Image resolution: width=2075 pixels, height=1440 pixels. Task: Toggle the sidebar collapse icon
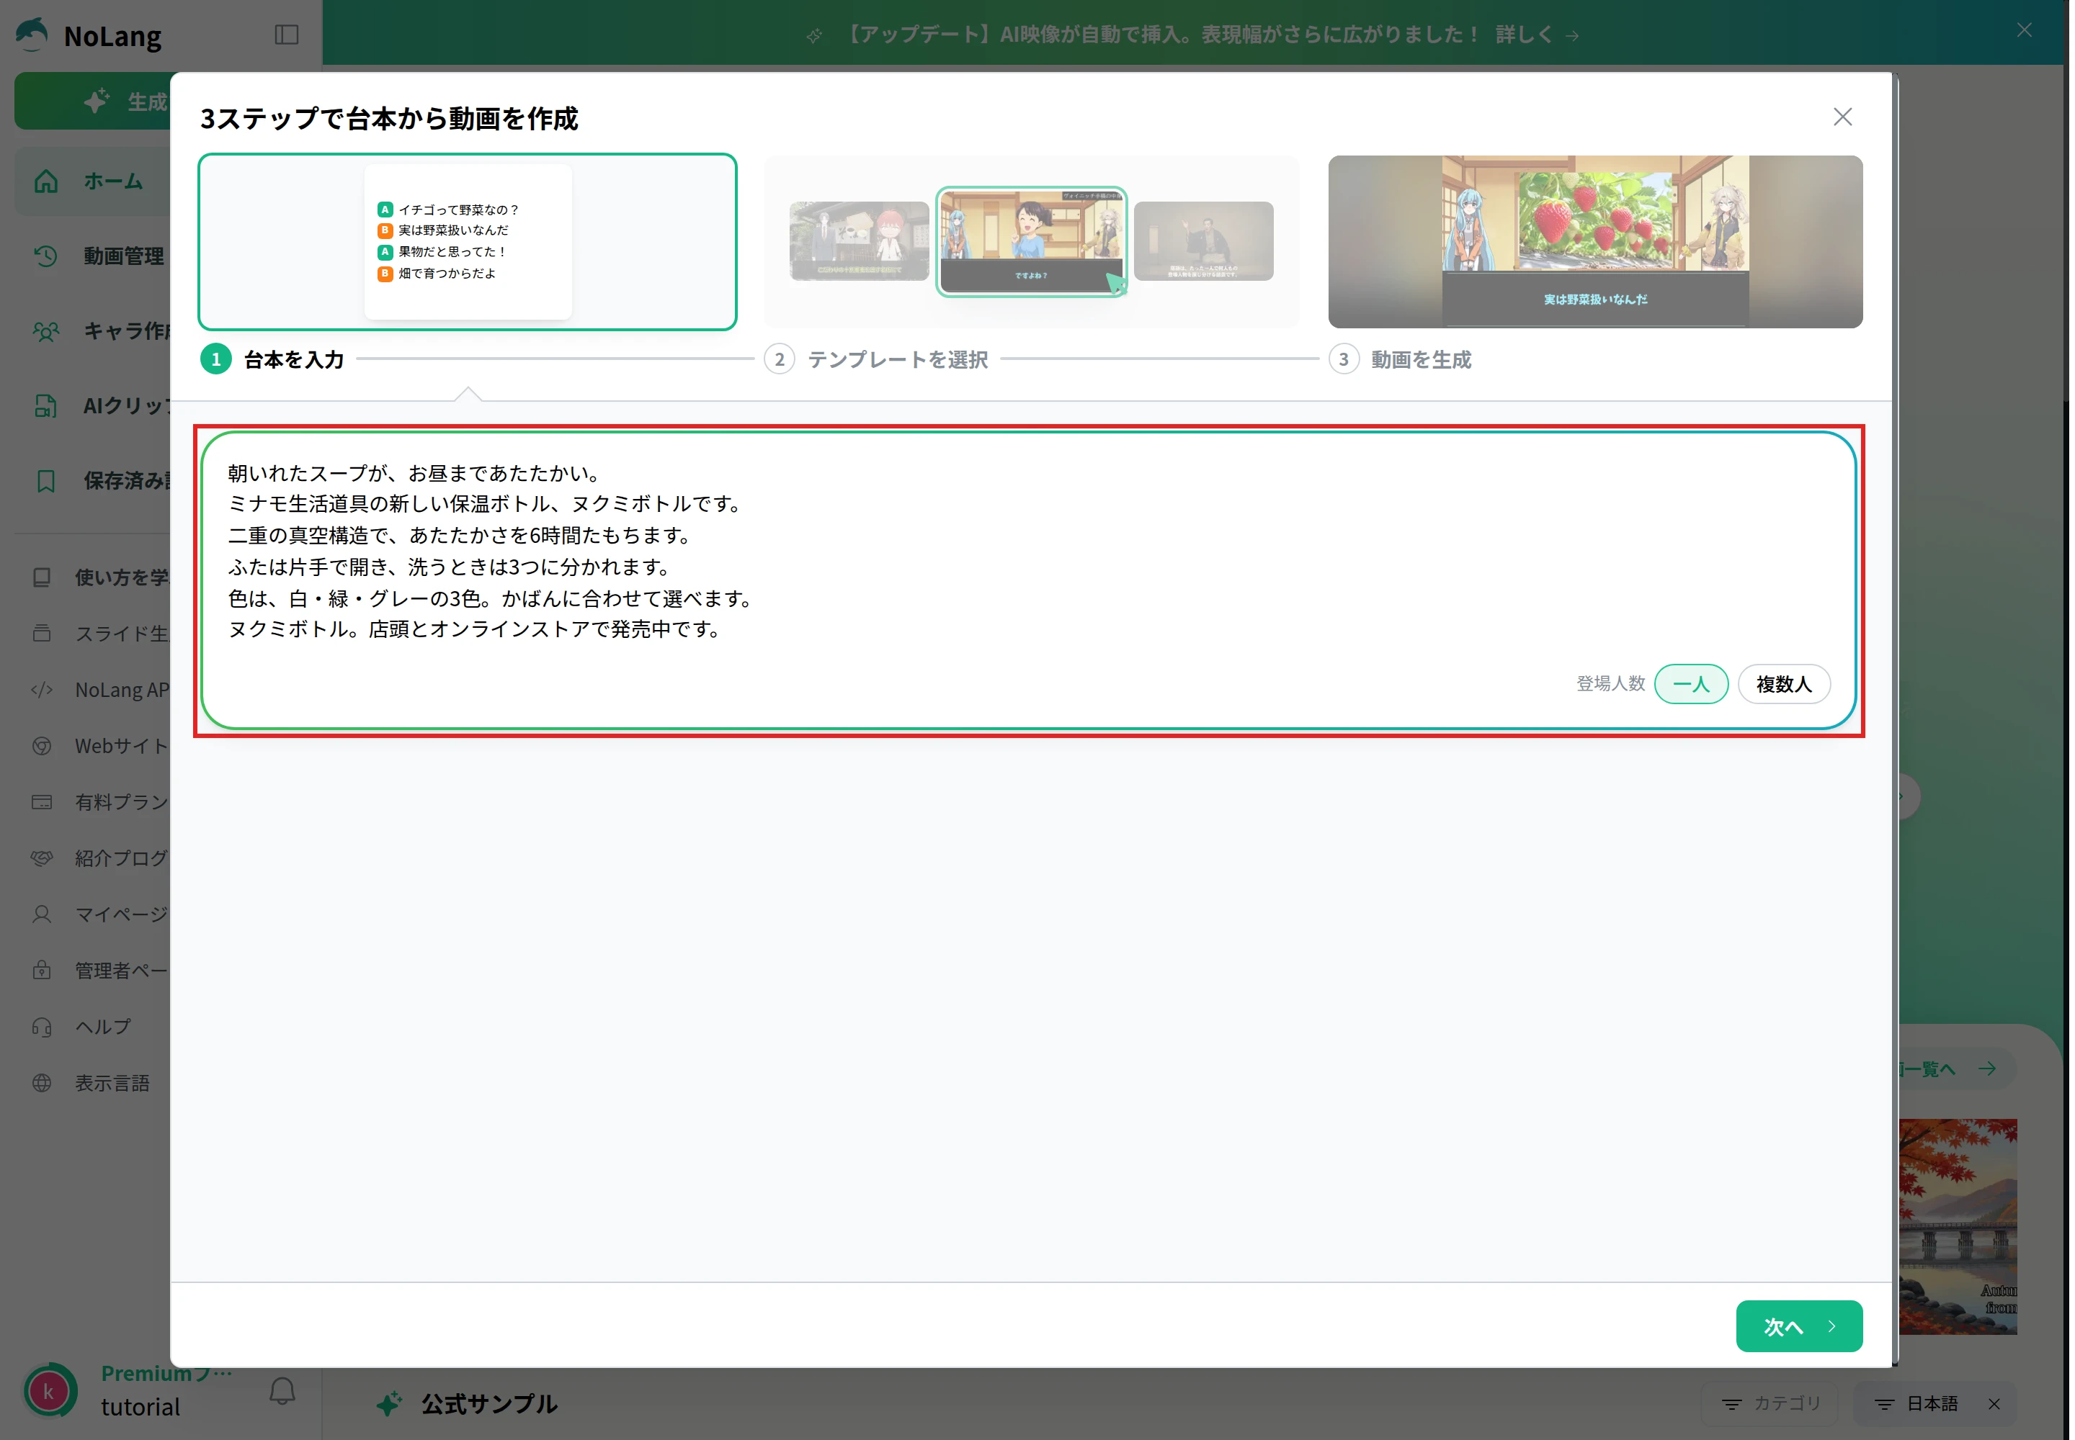point(286,35)
